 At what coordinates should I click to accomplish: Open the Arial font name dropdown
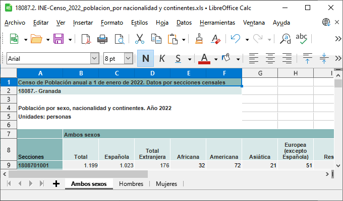tap(94, 58)
